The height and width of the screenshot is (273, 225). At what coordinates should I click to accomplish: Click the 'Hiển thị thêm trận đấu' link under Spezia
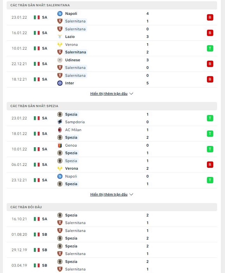(x=109, y=194)
